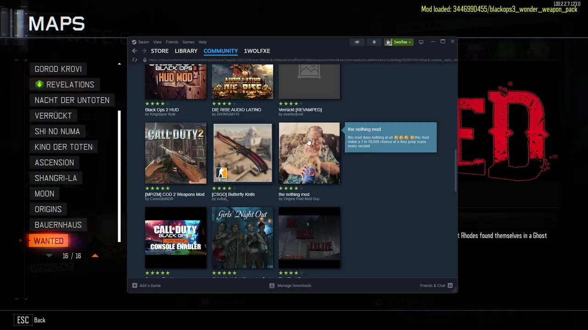
Task: Click the plus icon next to Add a Game
Action: tap(135, 286)
